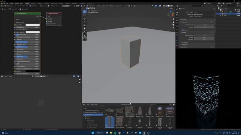Viewport: 241px width, 135px height.
Task: Toggle Collection visibility eye in outliner
Action: tap(237, 10)
